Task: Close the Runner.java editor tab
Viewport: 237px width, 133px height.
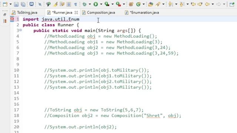Action: click(x=76, y=13)
